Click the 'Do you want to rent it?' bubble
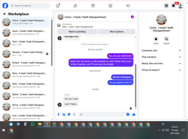188x139 pixels. pyautogui.click(x=120, y=83)
